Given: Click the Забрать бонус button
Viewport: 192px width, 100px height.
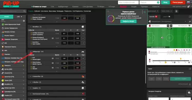Looking at the screenshot, I should point(128,21).
